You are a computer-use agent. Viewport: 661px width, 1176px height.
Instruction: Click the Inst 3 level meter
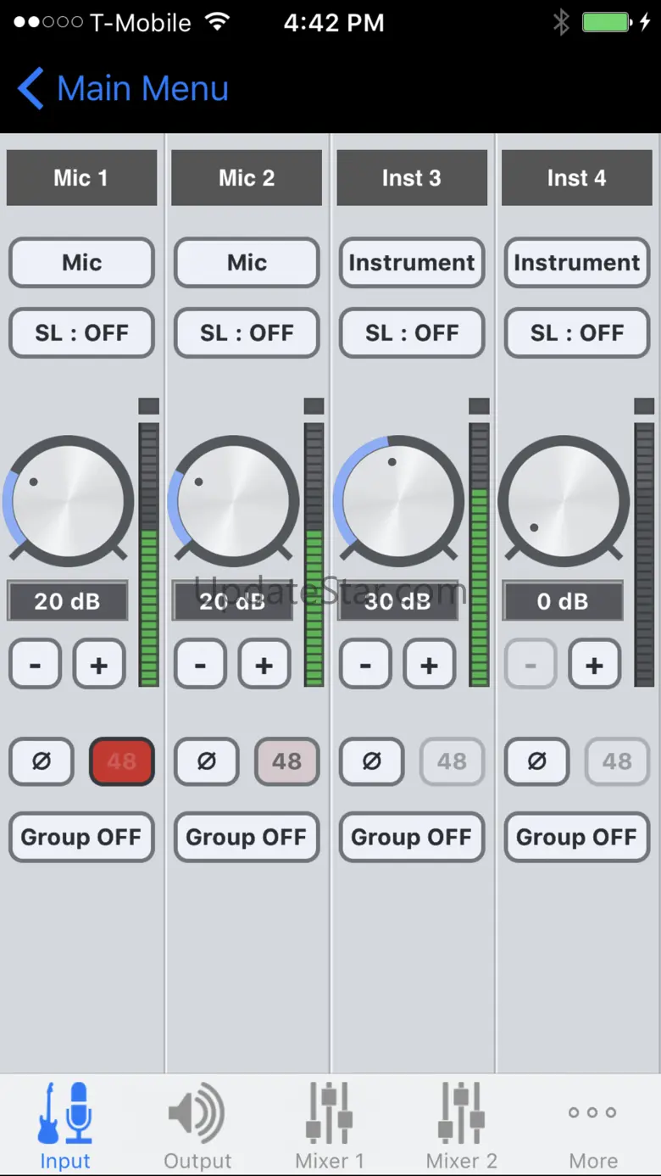point(480,555)
